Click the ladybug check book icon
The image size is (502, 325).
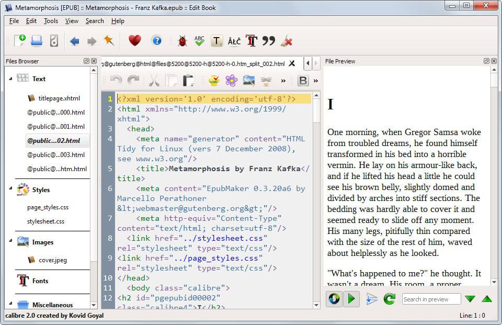(x=182, y=41)
